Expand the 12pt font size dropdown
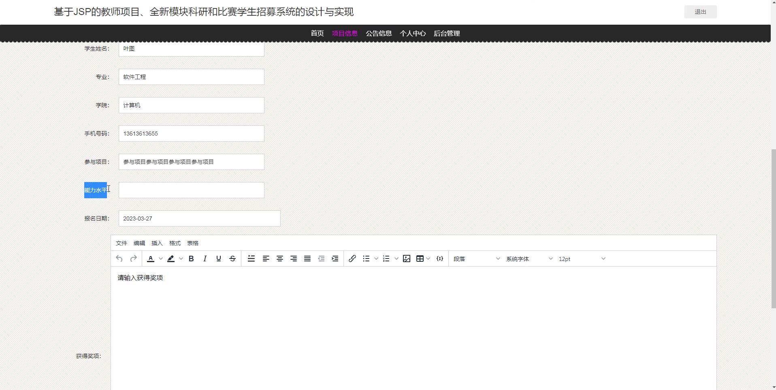Screen dimensions: 776x390 [x=582, y=259]
